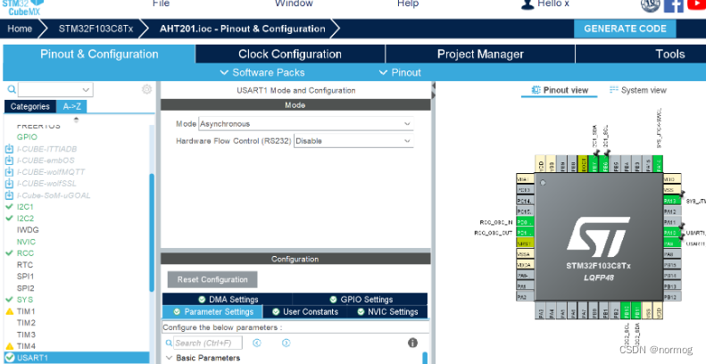Switch to Pinout & Configuration tab
706x364 pixels.
point(99,54)
